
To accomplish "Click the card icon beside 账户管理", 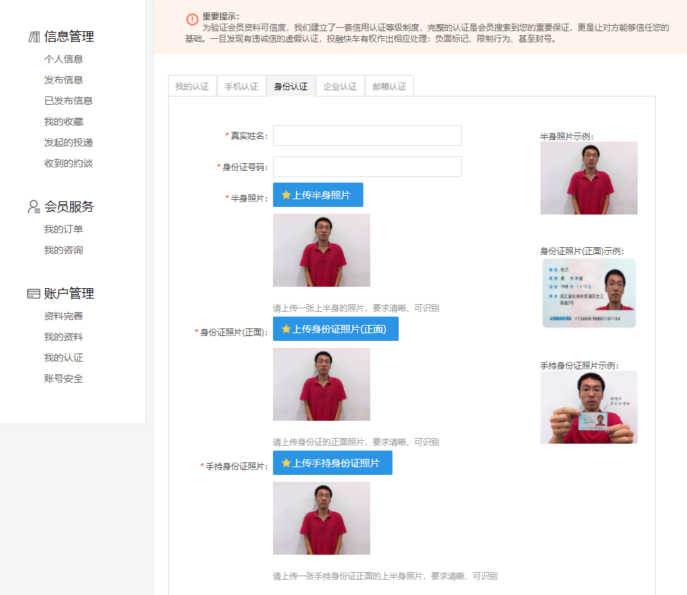I will tap(33, 293).
